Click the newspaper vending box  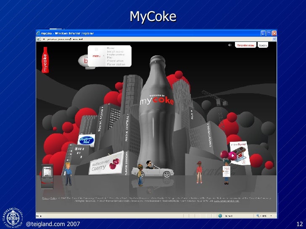[x=47, y=177]
